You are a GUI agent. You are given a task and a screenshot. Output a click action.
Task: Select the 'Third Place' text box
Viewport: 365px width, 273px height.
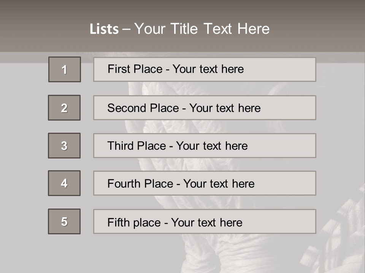[x=205, y=146]
